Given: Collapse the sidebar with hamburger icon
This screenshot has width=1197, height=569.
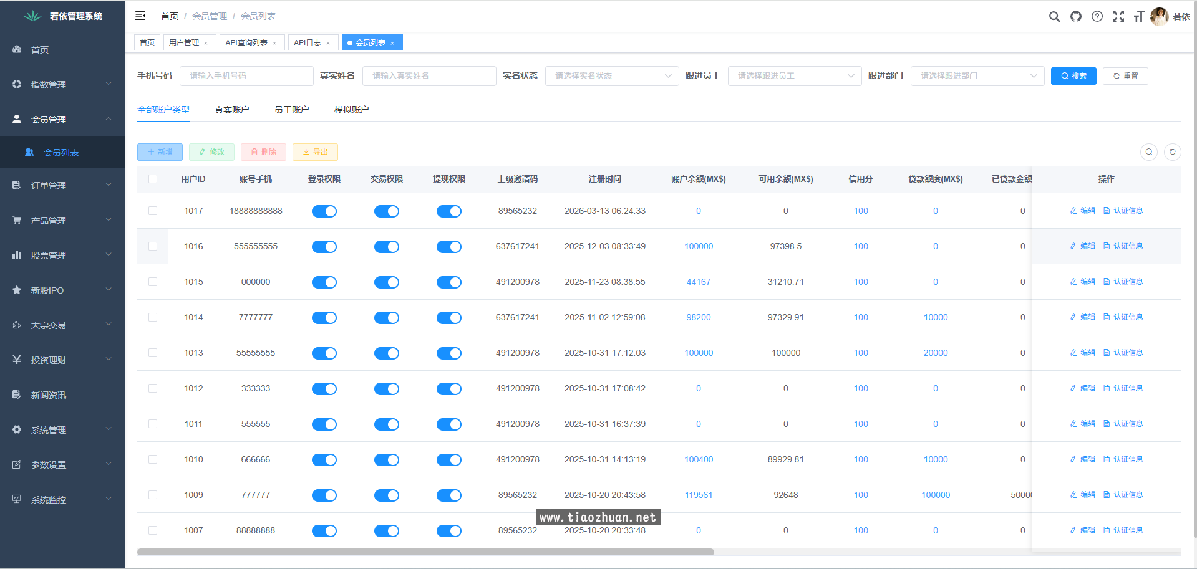Looking at the screenshot, I should (x=140, y=16).
